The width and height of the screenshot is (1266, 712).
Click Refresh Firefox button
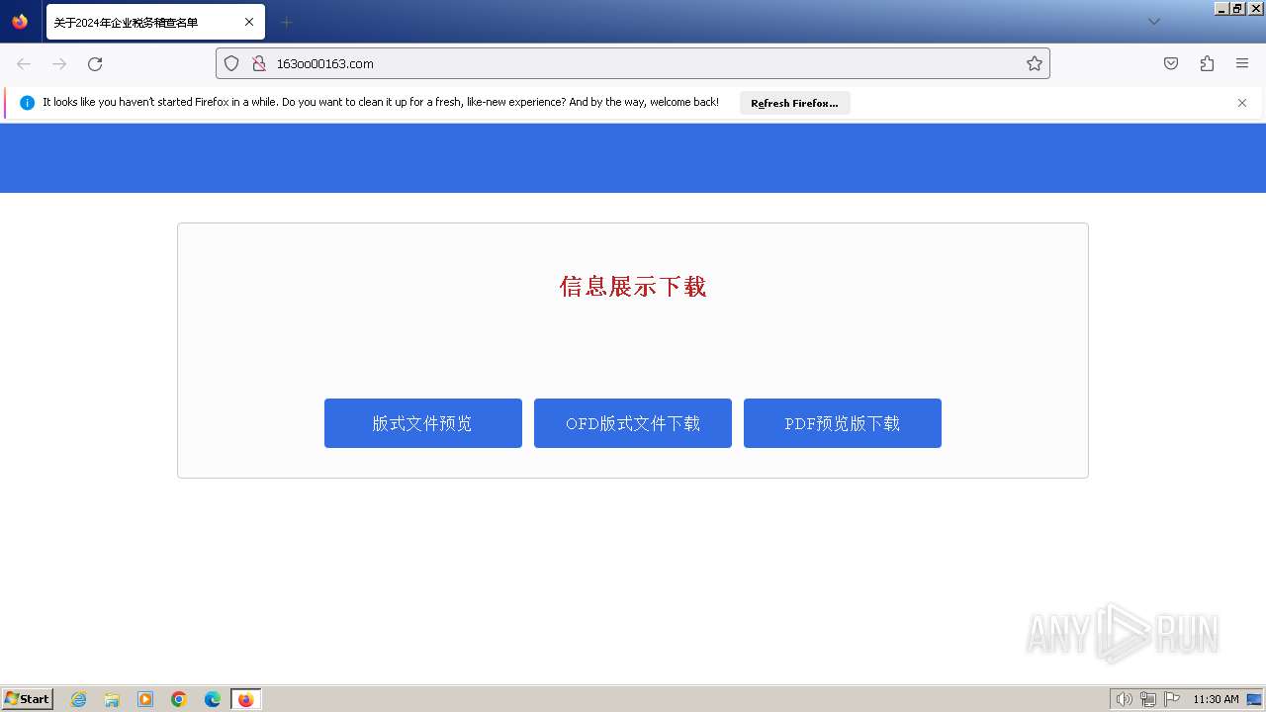(x=794, y=103)
